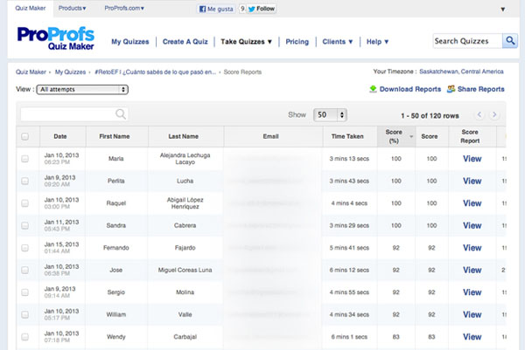Click the '5 mins 41 secs' cell

click(x=349, y=248)
